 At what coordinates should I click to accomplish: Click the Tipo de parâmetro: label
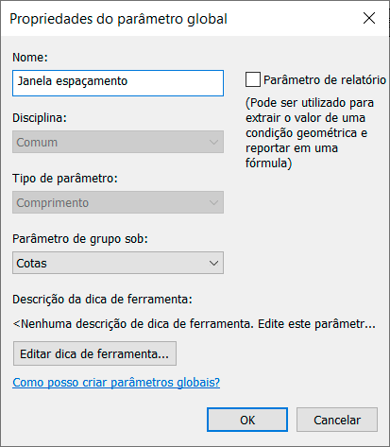point(65,179)
